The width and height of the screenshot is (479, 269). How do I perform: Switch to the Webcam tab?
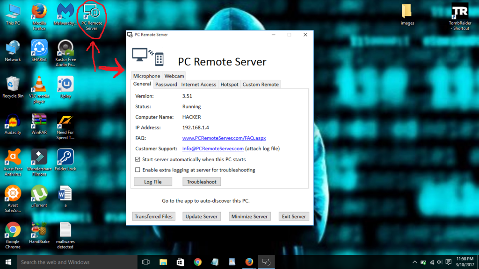tap(174, 76)
